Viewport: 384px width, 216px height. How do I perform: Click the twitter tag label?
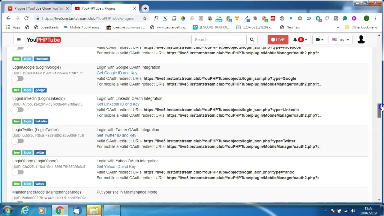40,152
